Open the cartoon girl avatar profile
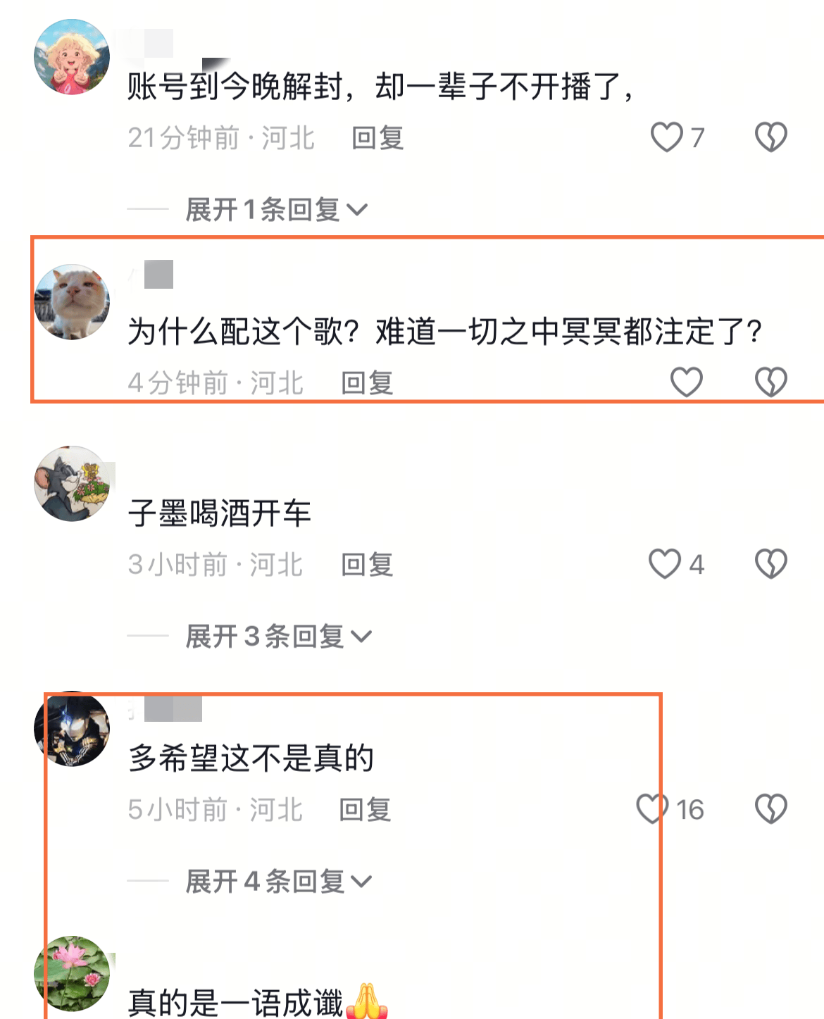Image resolution: width=824 pixels, height=1019 pixels. pyautogui.click(x=72, y=57)
